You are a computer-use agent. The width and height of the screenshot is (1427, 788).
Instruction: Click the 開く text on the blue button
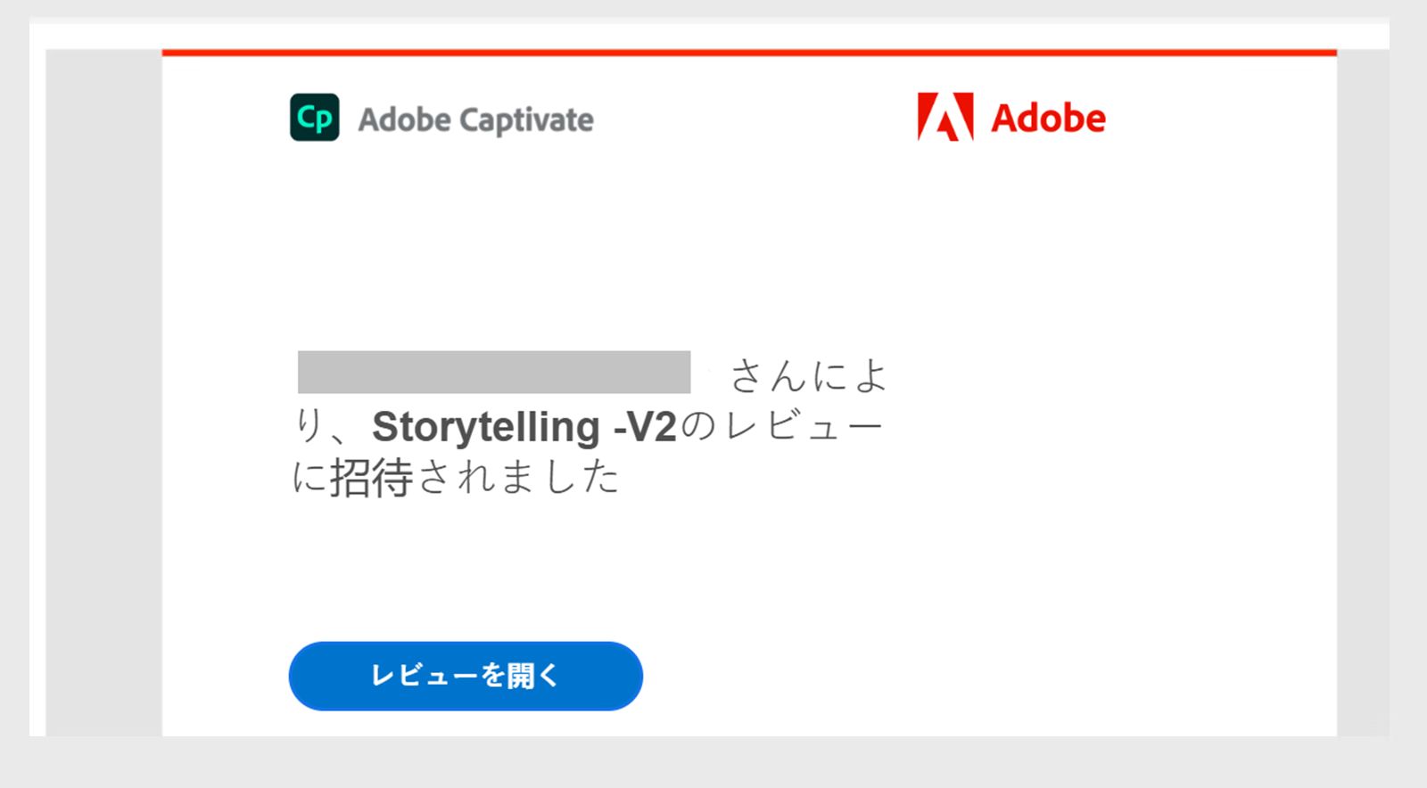pyautogui.click(x=532, y=676)
